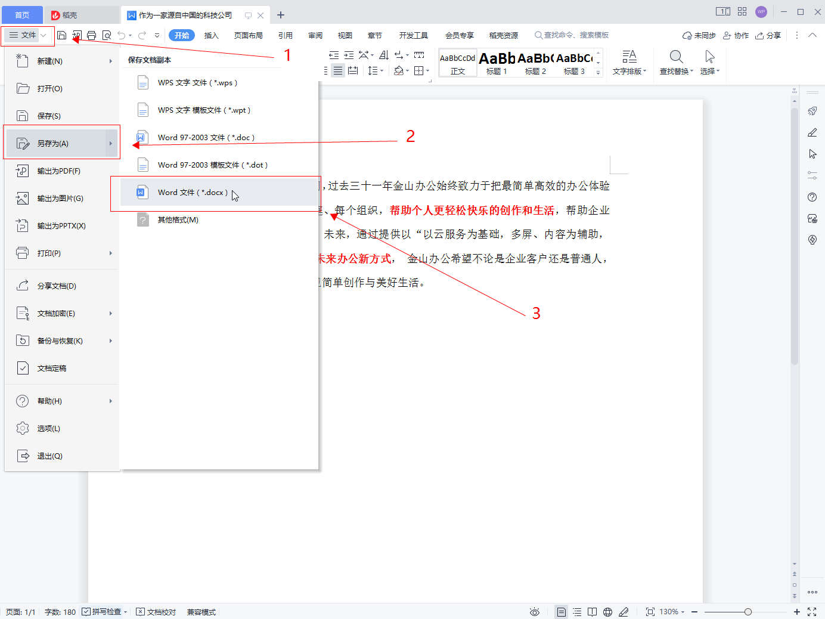Expand the styles gallery dropdown
This screenshot has height=619, width=825.
(x=598, y=72)
